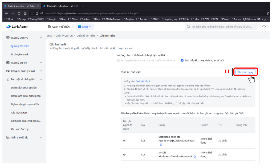
Task: Reload the page in the browser
Action: pyautogui.click(x=19, y=13)
